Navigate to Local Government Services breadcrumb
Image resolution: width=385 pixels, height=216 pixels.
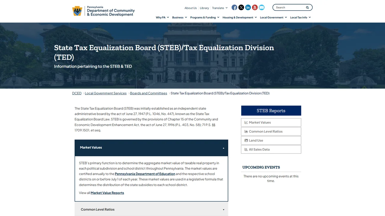point(106,93)
